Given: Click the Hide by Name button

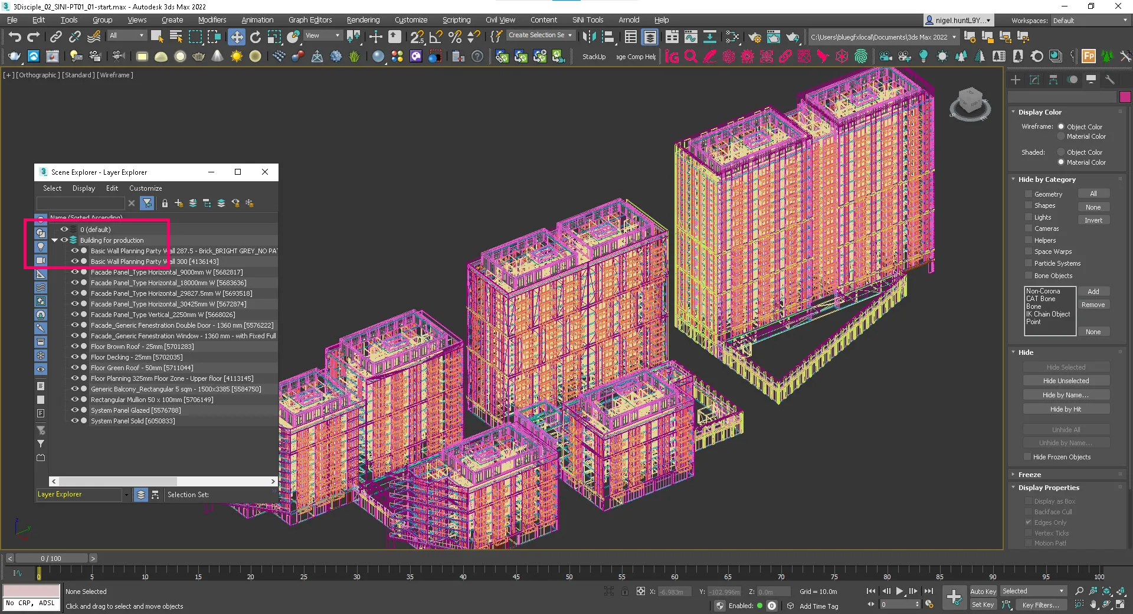Looking at the screenshot, I should 1066,395.
